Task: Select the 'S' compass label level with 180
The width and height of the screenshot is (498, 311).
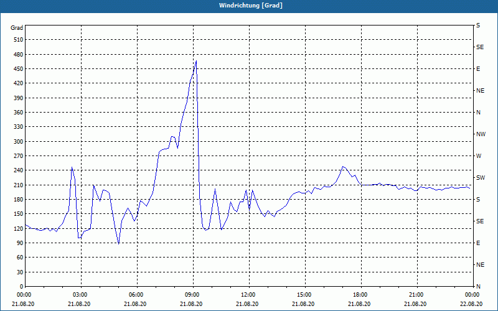Action: pyautogui.click(x=478, y=200)
